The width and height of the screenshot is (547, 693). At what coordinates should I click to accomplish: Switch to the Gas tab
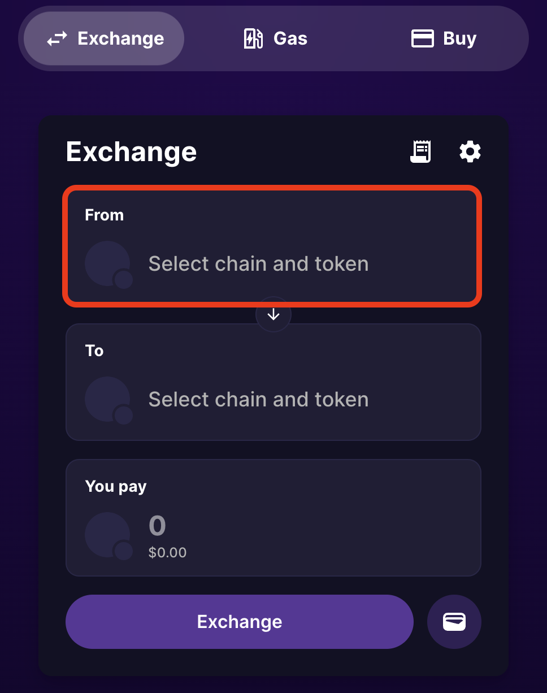click(275, 38)
